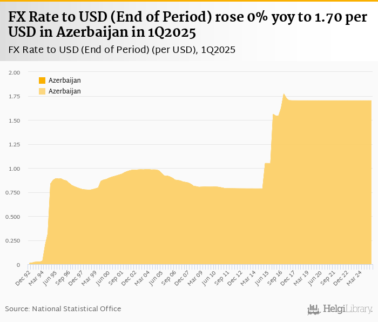This screenshot has height=322, width=378.
Task: Click the National Statistical Office source text
Action: 63,308
